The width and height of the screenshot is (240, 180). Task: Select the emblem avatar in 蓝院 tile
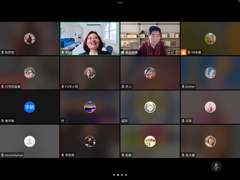[x=150, y=107]
